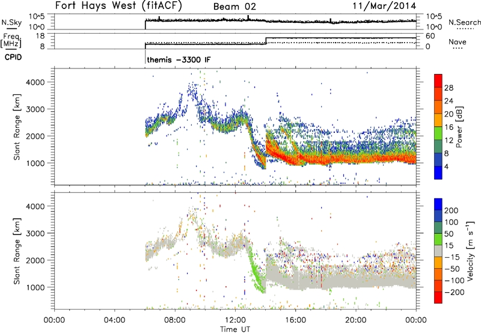Select the 'N.Sky' legend label
Image resolution: width=481 pixels, height=333 pixels.
coord(11,22)
